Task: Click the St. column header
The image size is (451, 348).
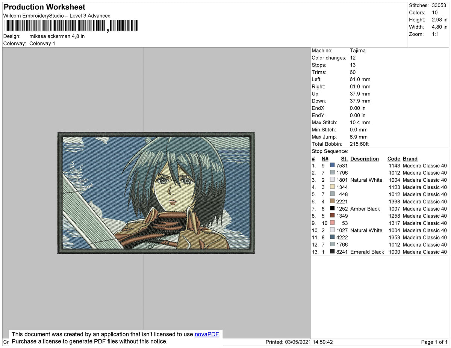Action: click(344, 158)
